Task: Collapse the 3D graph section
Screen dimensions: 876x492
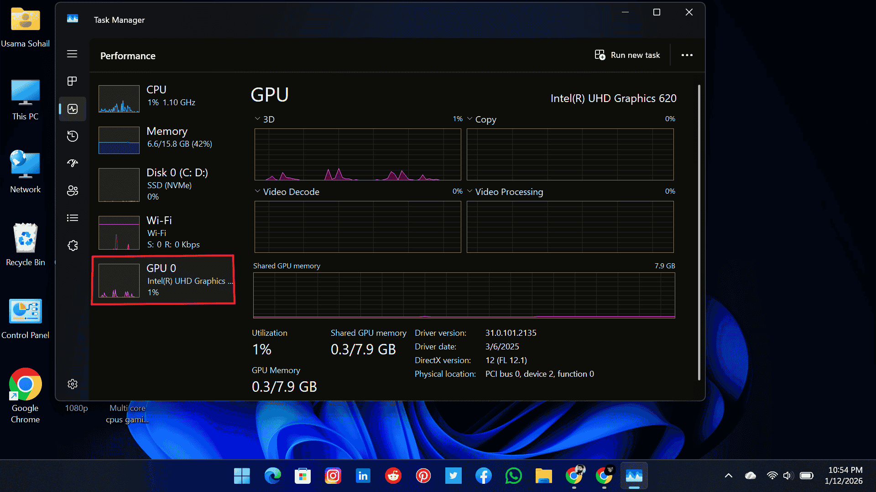Action: pyautogui.click(x=257, y=118)
